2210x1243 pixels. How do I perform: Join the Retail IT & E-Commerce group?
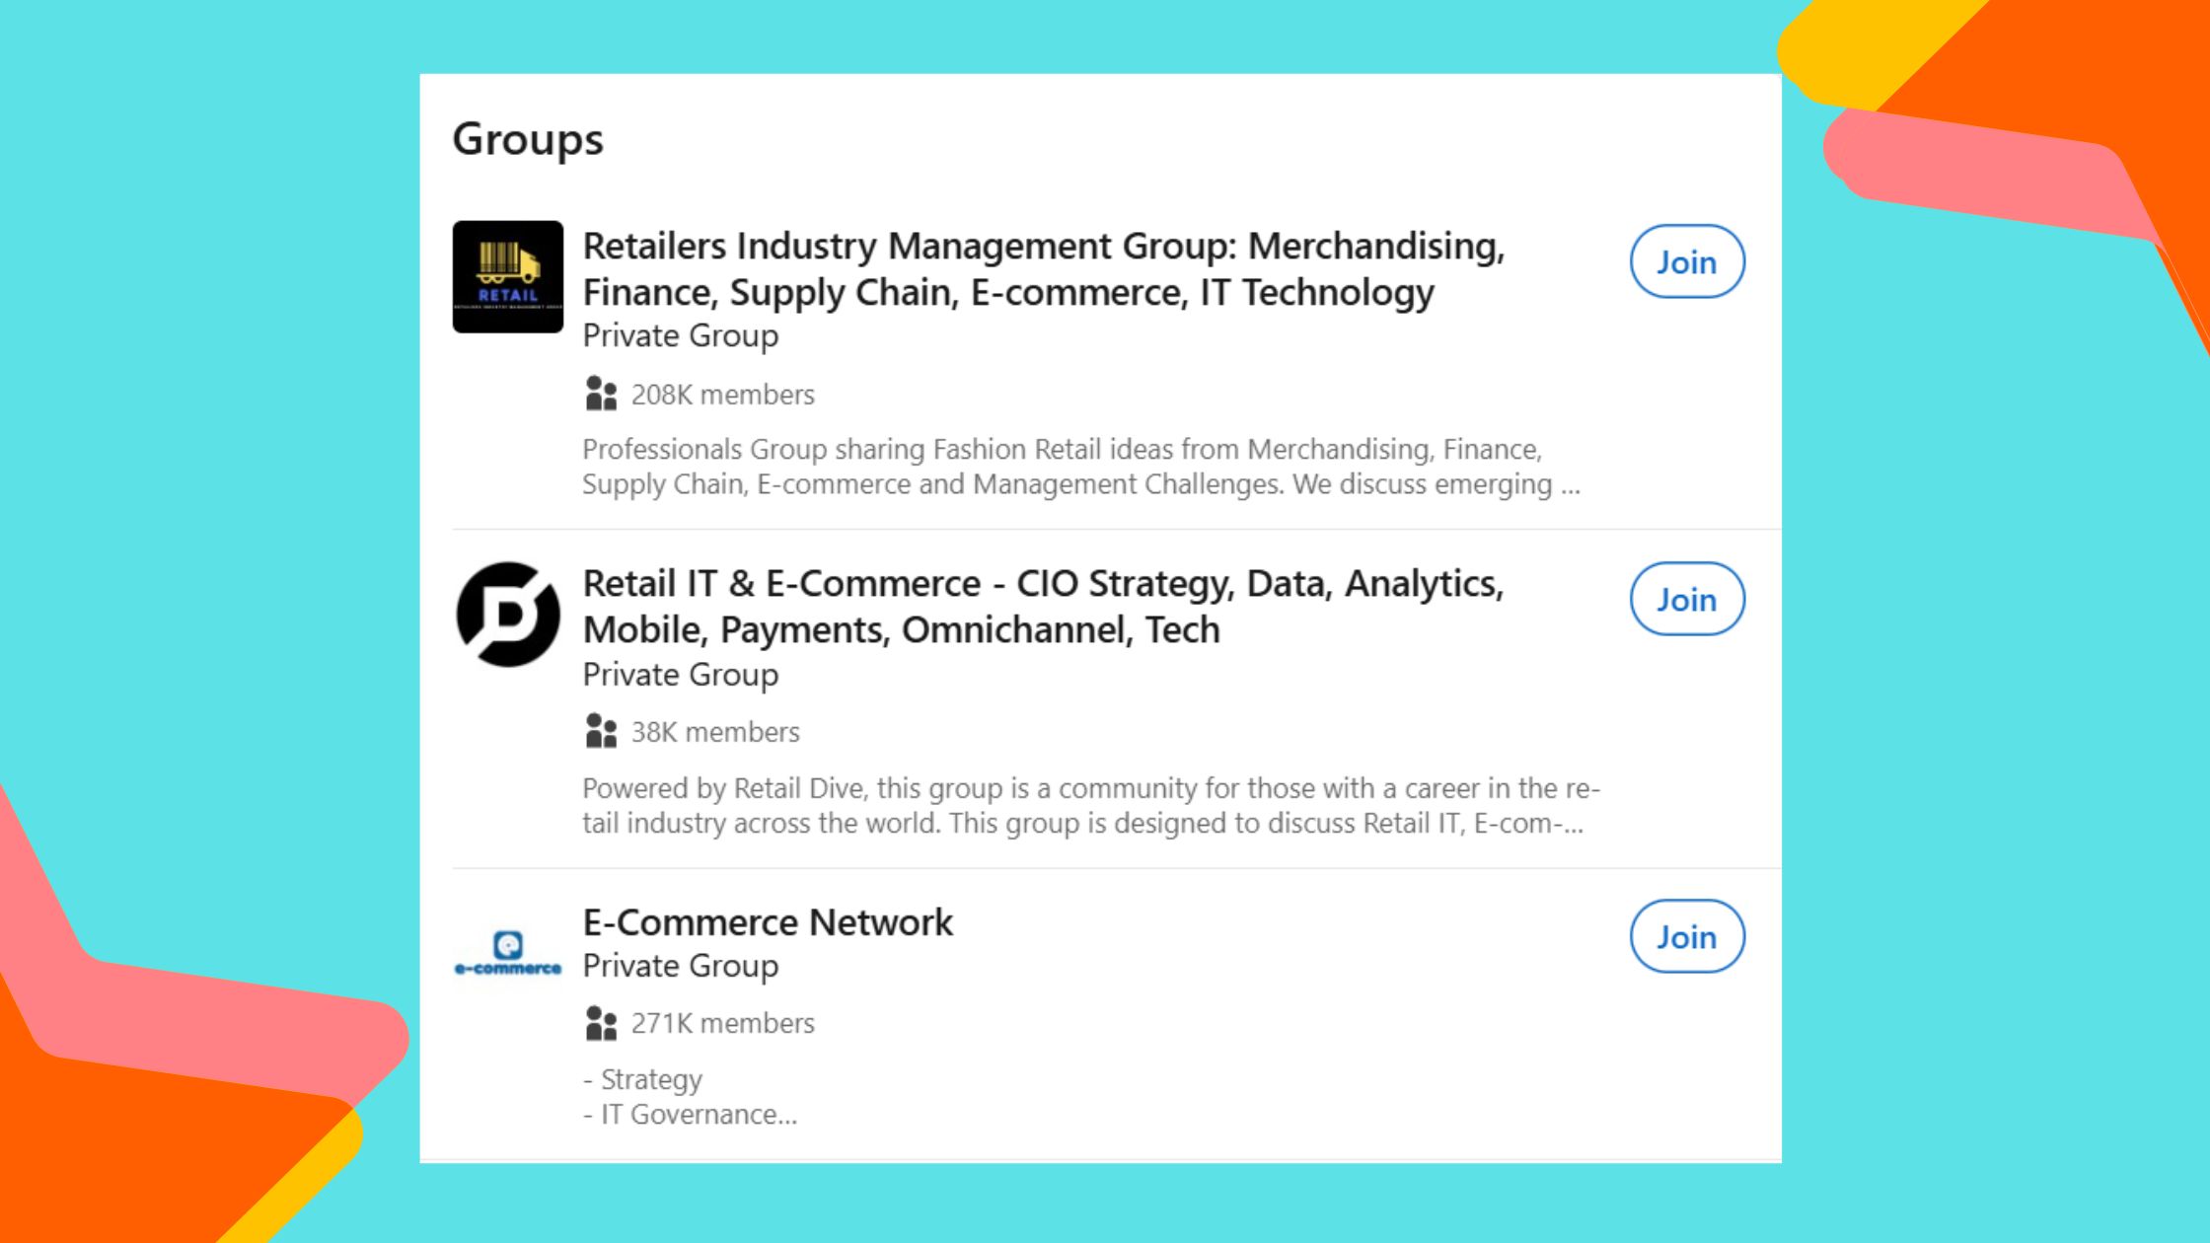pyautogui.click(x=1686, y=599)
